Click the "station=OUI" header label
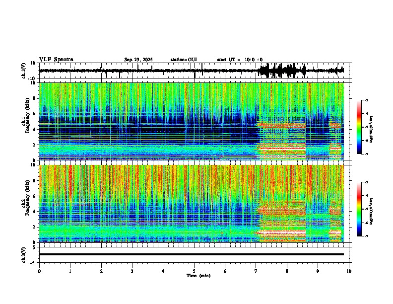This screenshot has width=393, height=304. (x=184, y=60)
